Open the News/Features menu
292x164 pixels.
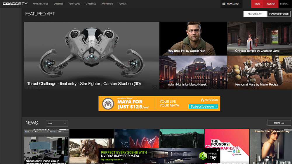click(40, 4)
